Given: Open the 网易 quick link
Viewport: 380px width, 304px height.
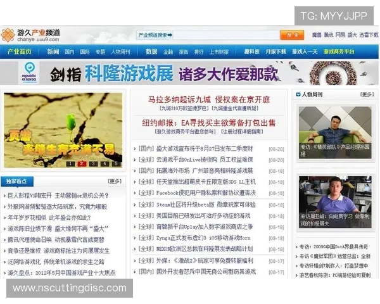Looking at the screenshot, I should point(340,35).
